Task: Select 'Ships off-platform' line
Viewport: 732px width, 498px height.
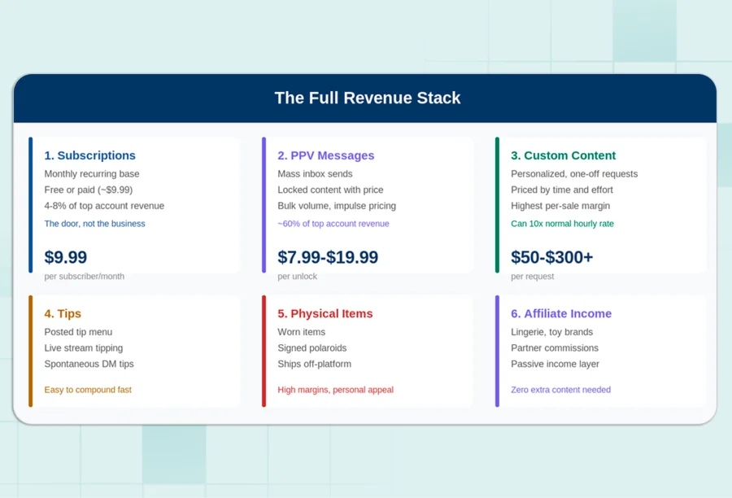Action: (314, 364)
